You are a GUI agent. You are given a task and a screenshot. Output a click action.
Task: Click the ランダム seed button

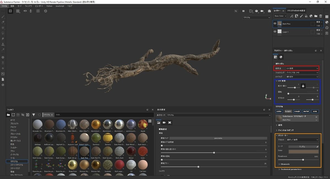point(302,147)
